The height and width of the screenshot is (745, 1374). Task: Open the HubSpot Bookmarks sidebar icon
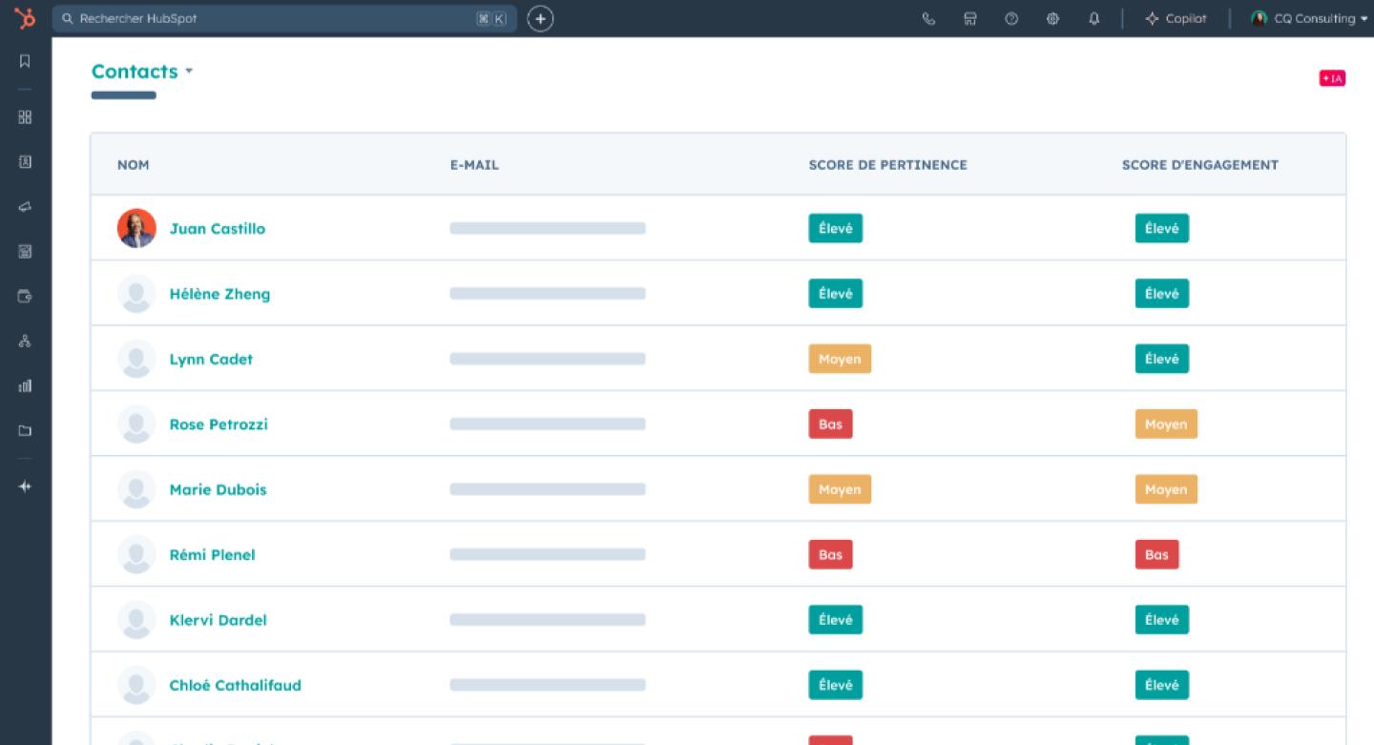[25, 60]
